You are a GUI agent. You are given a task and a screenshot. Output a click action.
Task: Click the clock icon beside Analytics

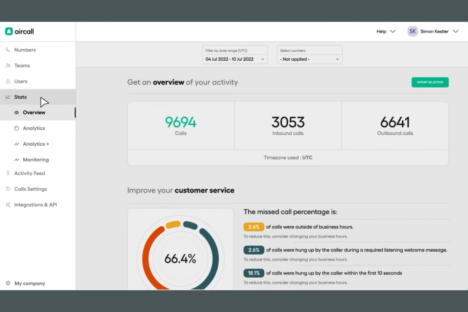[x=16, y=128]
